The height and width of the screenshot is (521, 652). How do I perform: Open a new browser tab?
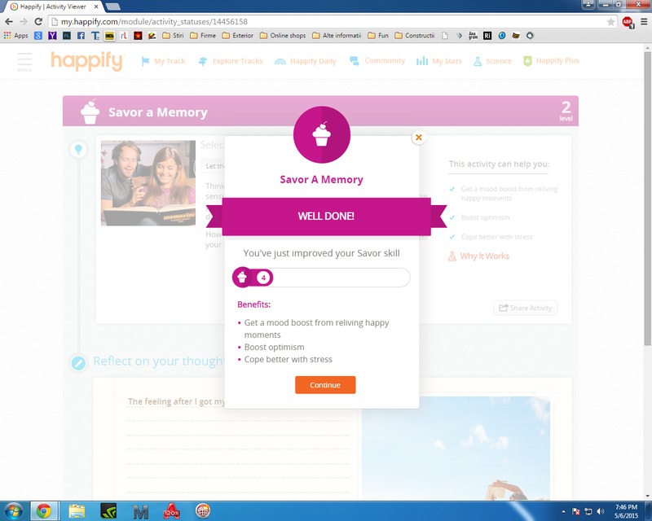point(113,7)
